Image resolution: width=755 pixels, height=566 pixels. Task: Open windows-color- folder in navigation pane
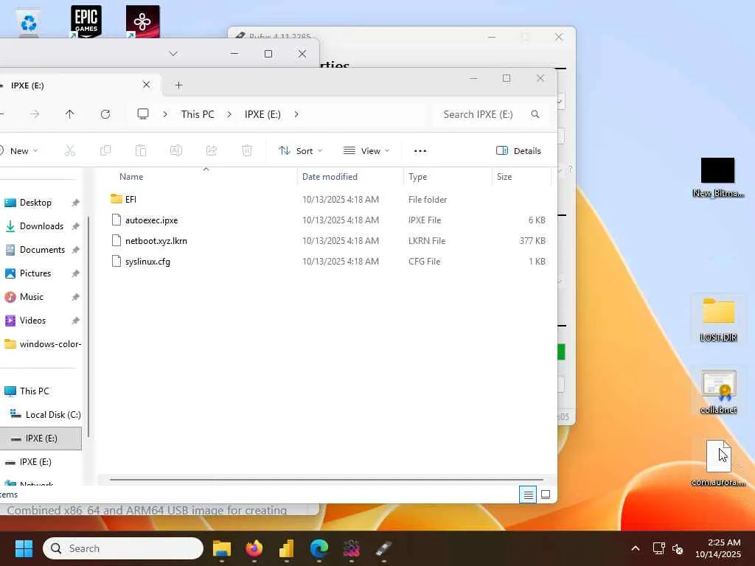pyautogui.click(x=41, y=344)
